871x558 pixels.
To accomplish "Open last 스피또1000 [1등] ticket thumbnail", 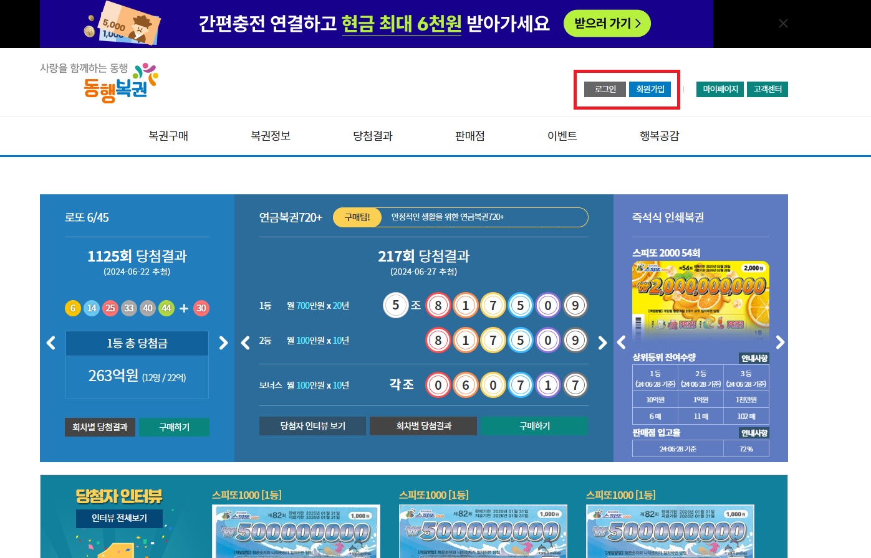I will point(670,531).
